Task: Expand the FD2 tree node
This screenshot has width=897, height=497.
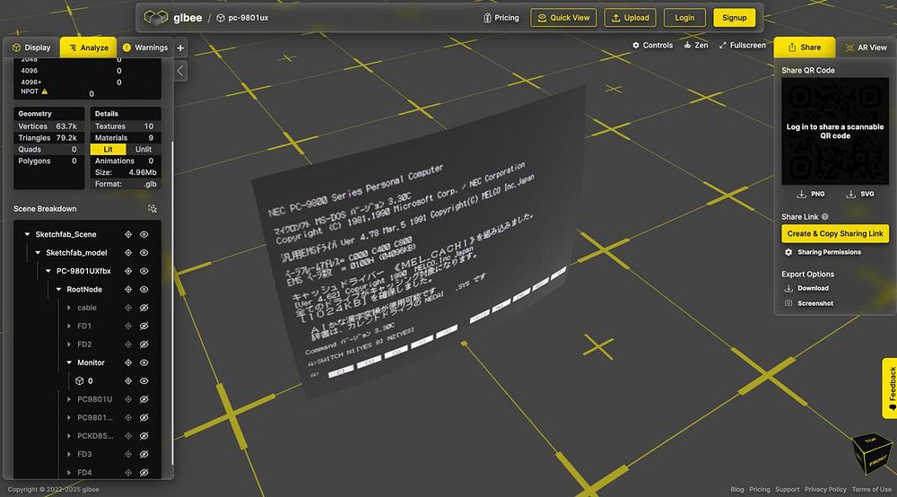Action: (x=69, y=344)
